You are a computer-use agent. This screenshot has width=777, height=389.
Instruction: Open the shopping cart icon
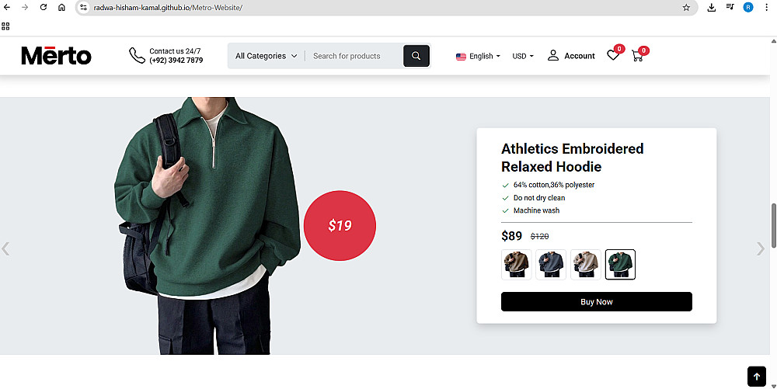[638, 56]
